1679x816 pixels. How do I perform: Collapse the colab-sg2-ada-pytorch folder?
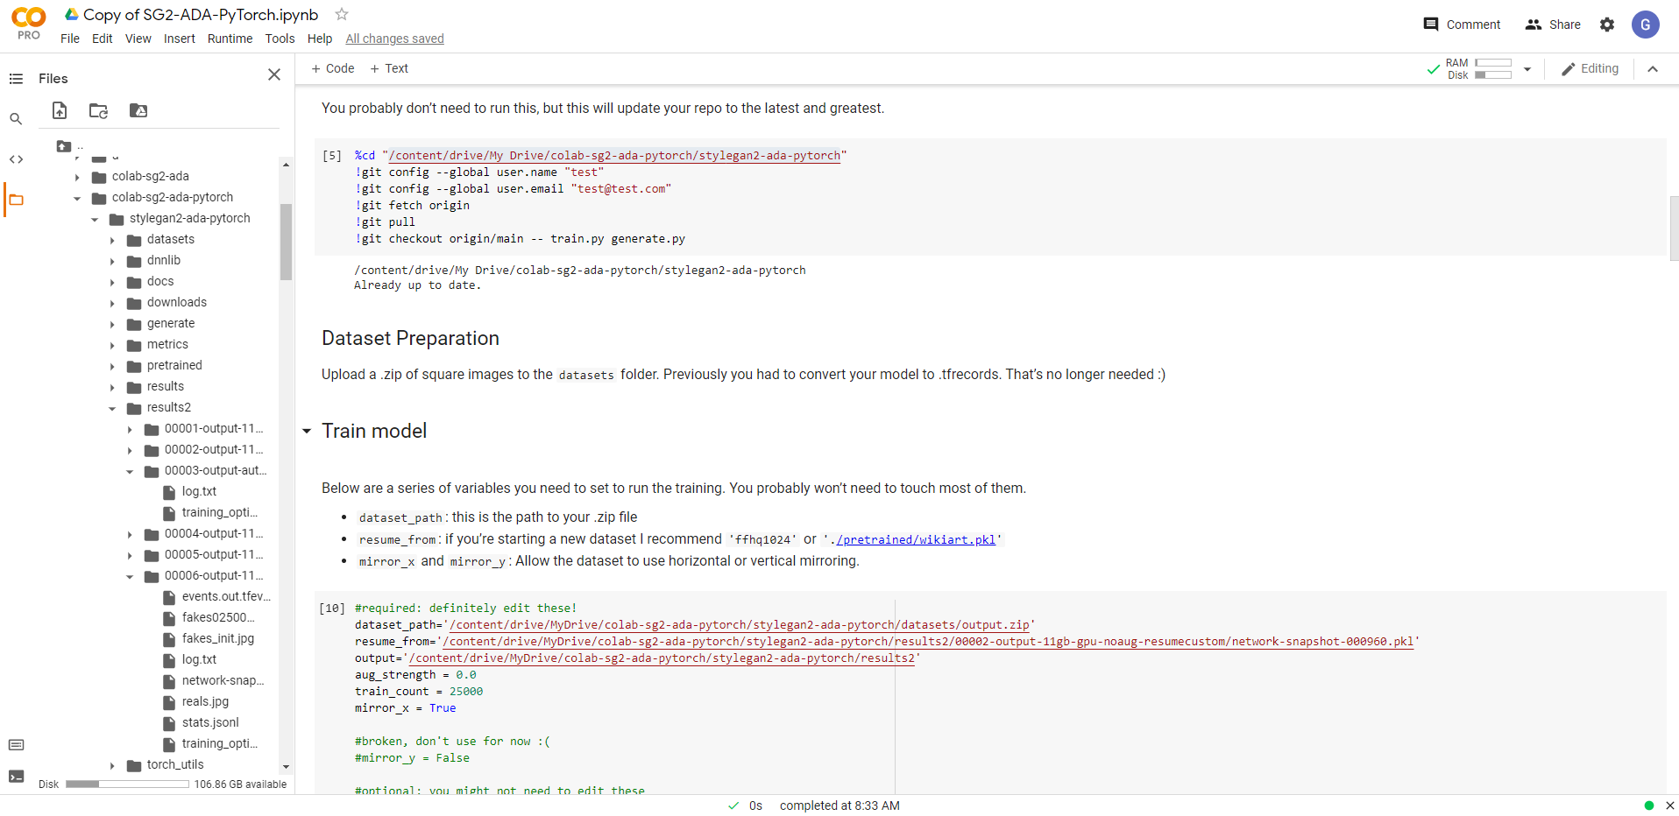pyautogui.click(x=77, y=198)
